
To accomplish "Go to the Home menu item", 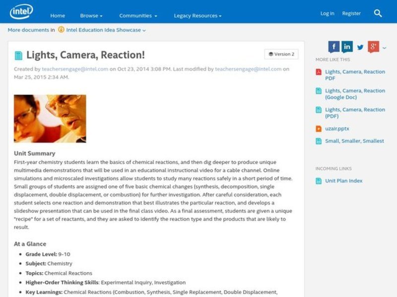I will (58, 15).
